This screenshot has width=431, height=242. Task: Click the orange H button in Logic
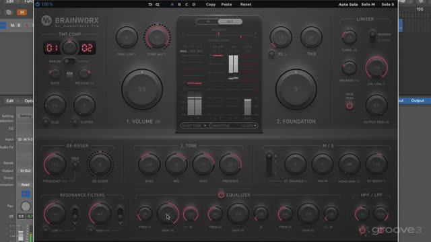click(22, 12)
